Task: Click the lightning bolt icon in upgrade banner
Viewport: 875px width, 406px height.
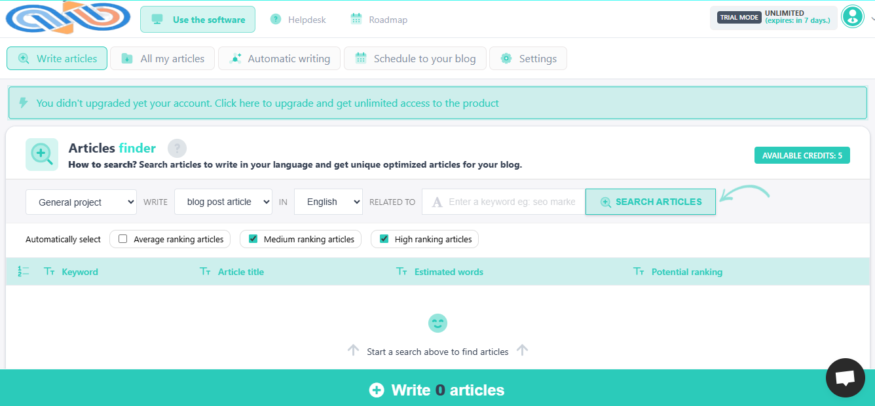Action: coord(24,103)
